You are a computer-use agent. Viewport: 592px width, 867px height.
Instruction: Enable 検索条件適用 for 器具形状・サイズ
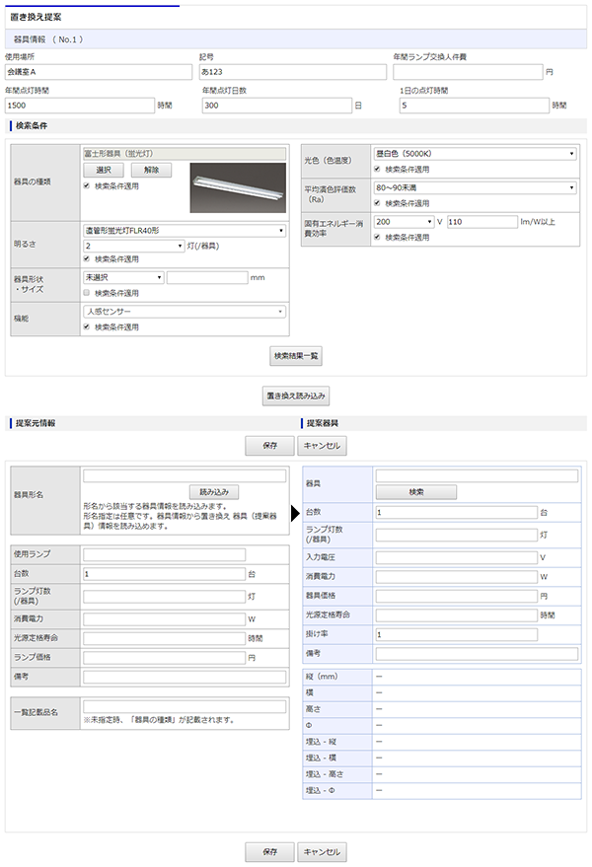(87, 293)
